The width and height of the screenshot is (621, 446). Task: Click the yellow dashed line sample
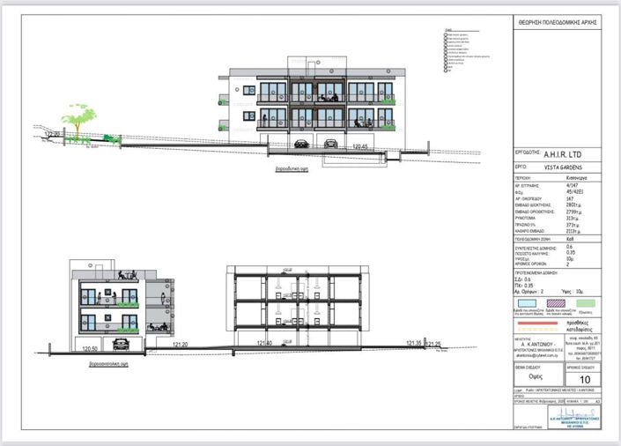coord(537,330)
